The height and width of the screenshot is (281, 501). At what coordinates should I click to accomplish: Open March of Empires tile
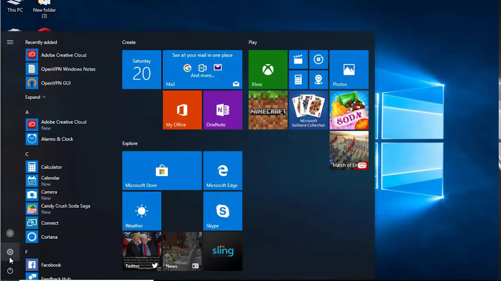click(x=349, y=150)
